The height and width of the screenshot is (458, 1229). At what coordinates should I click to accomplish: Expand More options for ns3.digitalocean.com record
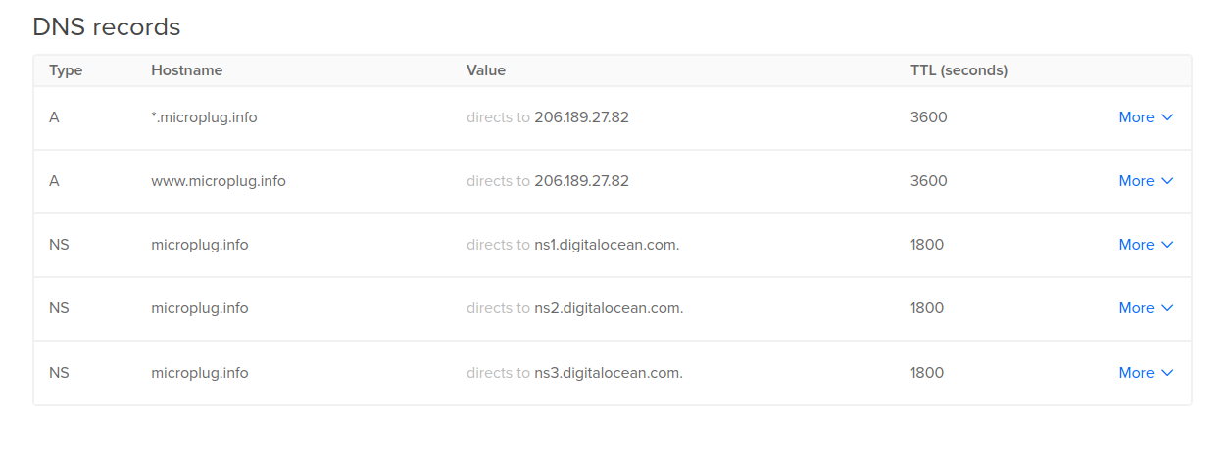(x=1145, y=373)
